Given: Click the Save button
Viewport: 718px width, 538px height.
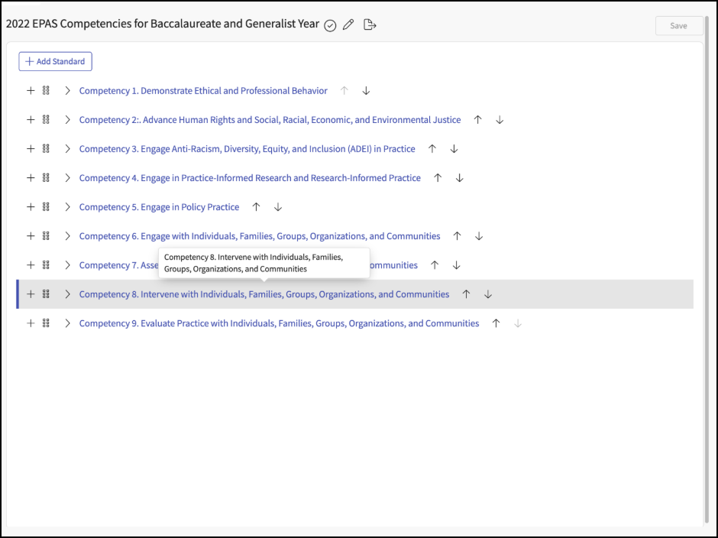Looking at the screenshot, I should pos(679,26).
